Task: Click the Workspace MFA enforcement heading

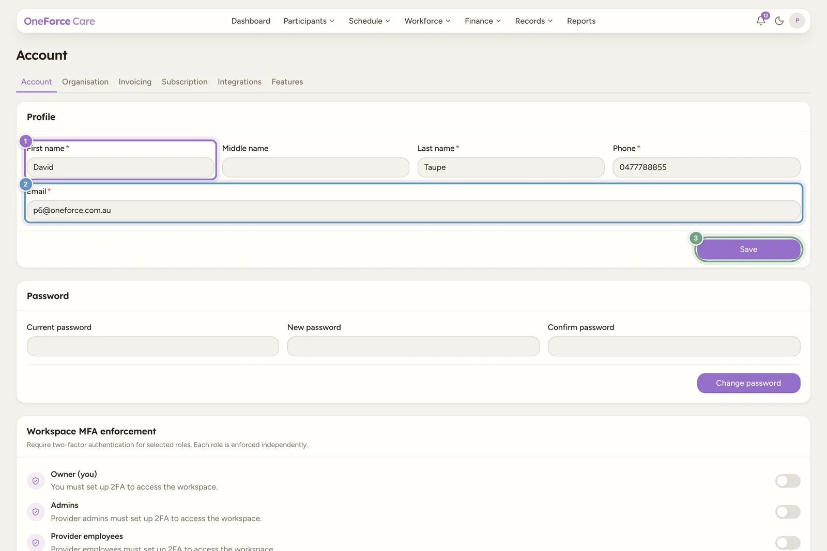Action: [x=91, y=431]
